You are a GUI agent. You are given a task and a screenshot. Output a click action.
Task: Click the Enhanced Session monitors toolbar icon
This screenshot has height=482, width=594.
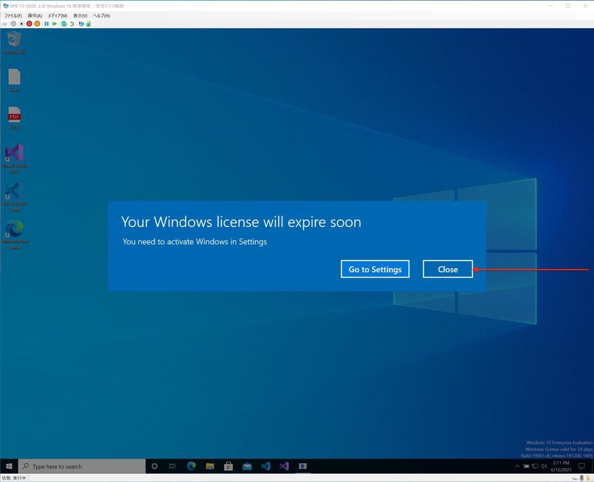pyautogui.click(x=81, y=24)
